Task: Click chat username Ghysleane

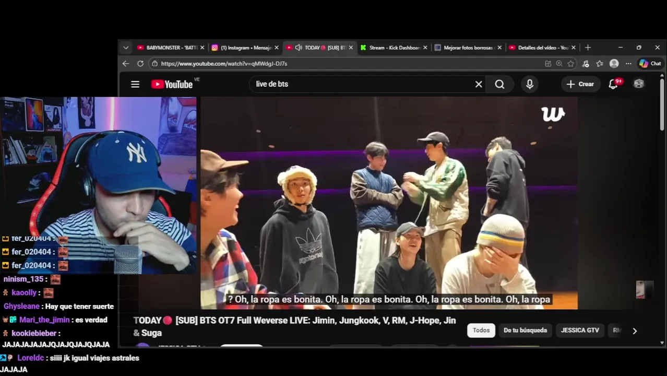Action: [21, 307]
